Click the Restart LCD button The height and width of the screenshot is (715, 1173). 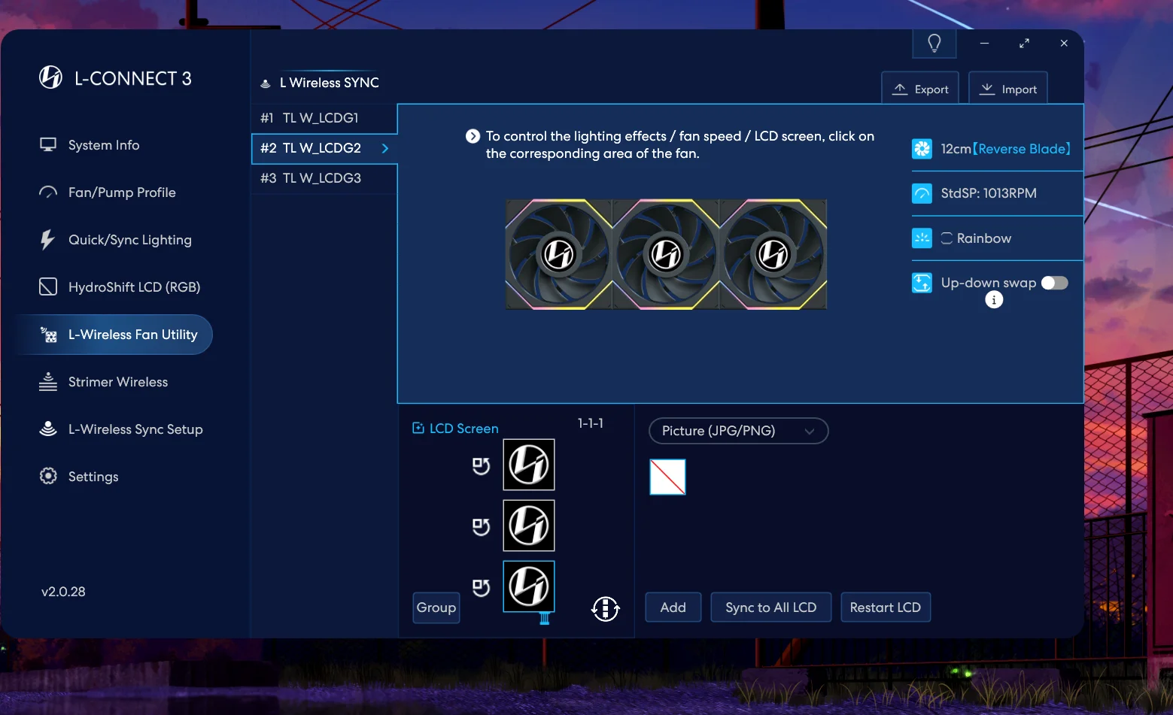pyautogui.click(x=886, y=607)
